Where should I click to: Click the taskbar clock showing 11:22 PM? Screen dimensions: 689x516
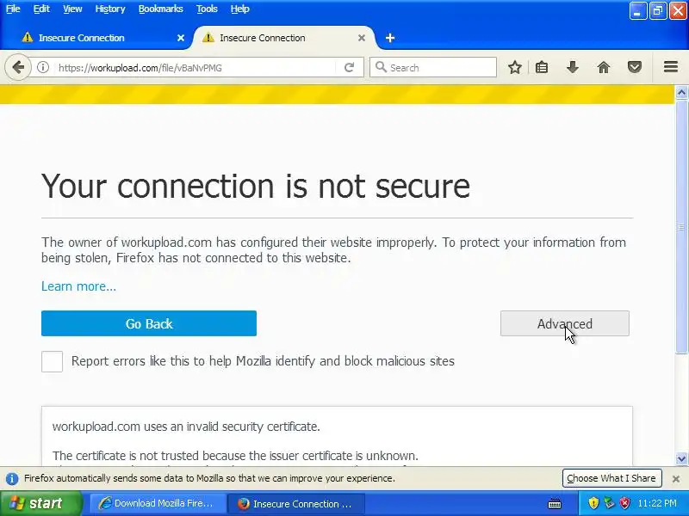pyautogui.click(x=657, y=503)
